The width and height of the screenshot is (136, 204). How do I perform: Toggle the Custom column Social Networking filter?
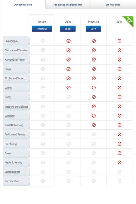point(43,125)
